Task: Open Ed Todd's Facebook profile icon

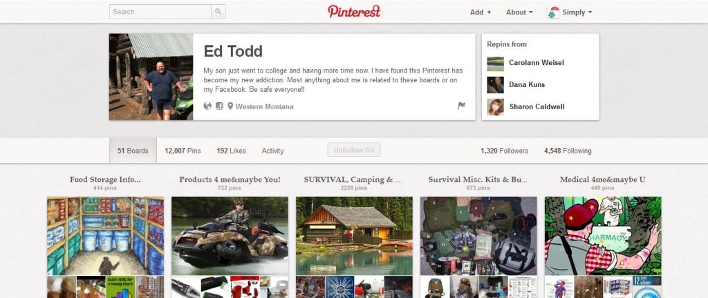Action: 219,106
